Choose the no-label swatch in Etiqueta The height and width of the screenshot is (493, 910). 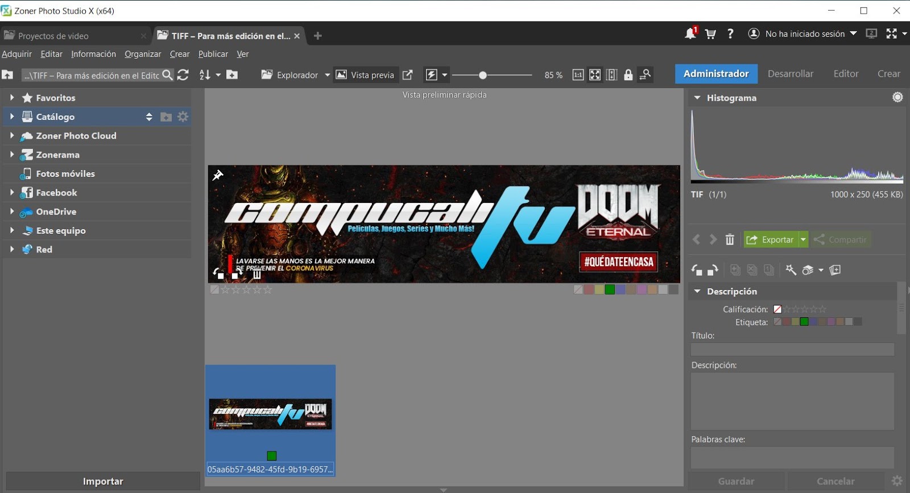[777, 322]
